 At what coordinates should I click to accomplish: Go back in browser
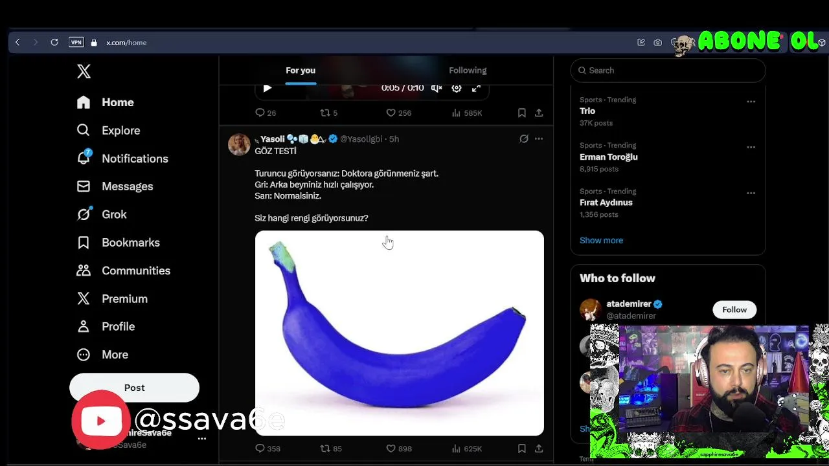coord(17,42)
